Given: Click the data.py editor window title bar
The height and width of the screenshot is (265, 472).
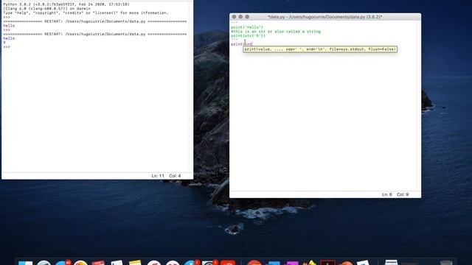Looking at the screenshot, I should (x=325, y=17).
